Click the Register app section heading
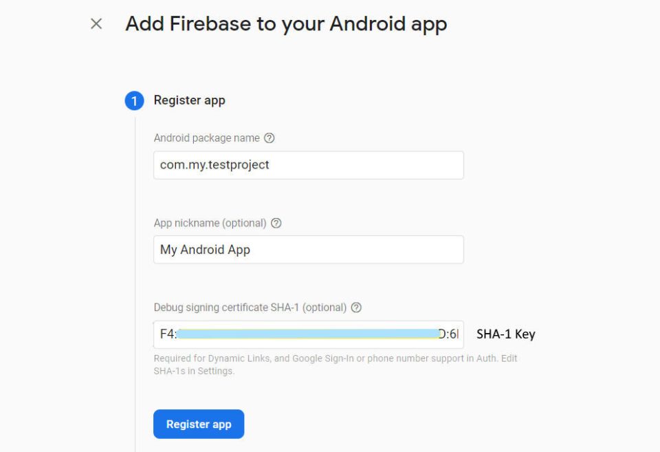This screenshot has width=660, height=452. 189,100
